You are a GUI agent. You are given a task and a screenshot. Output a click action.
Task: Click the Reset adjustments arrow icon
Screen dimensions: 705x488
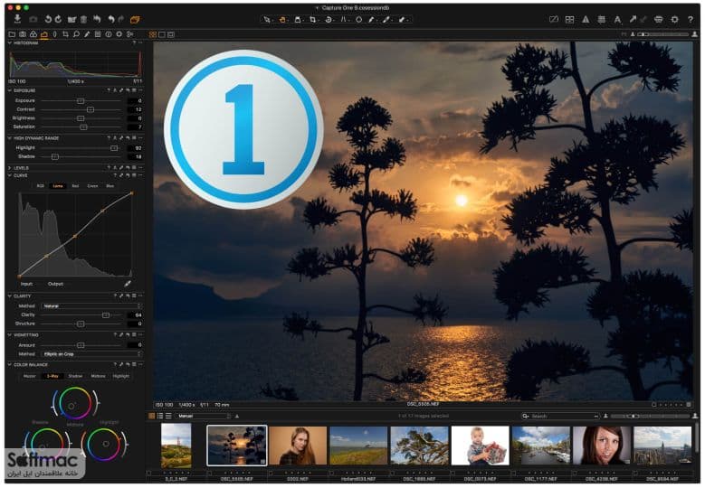[x=96, y=19]
